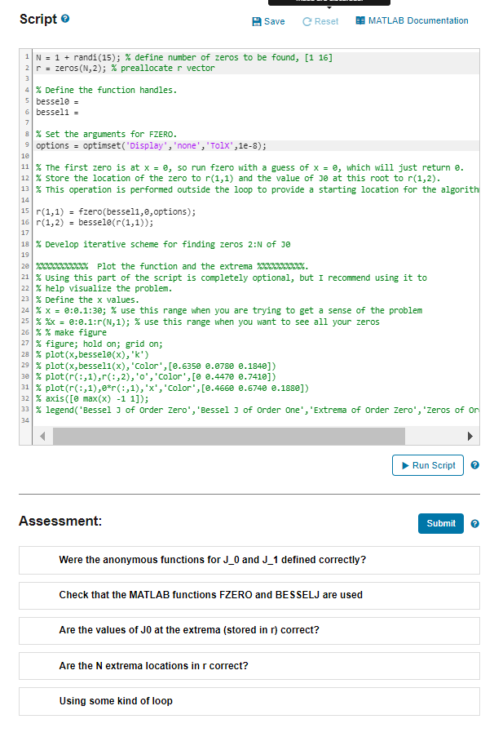Expand the J0 extrema values assessment item
Screen dimensions: 494x737
coord(247,632)
